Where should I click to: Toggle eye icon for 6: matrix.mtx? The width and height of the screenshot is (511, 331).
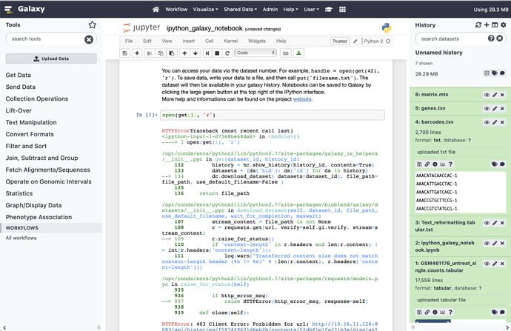click(487, 95)
